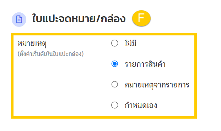Image resolution: width=221 pixels, height=131 pixels.
Task: Click the รายการสินค้า label text
Action: 145,64
